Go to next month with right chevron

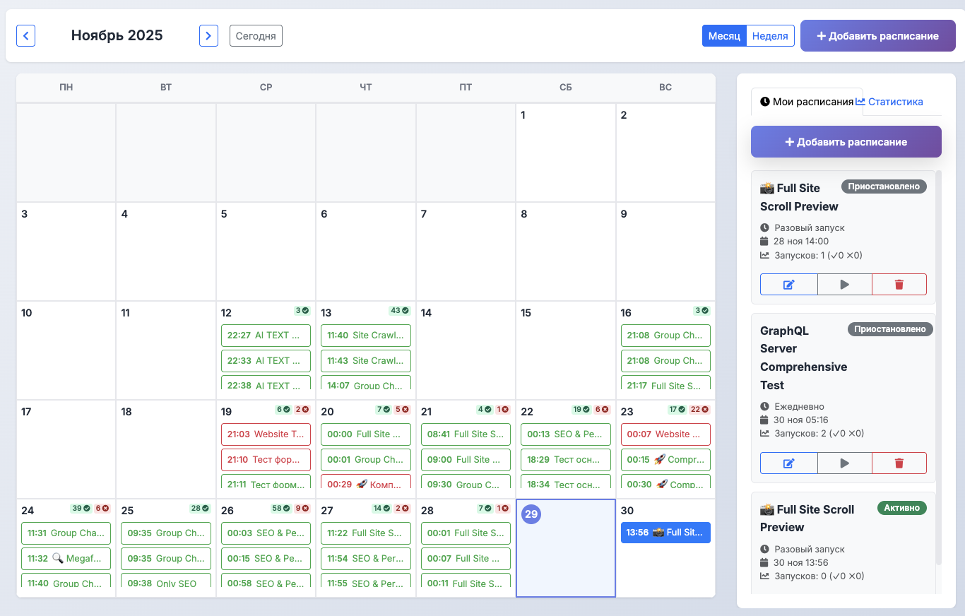208,35
